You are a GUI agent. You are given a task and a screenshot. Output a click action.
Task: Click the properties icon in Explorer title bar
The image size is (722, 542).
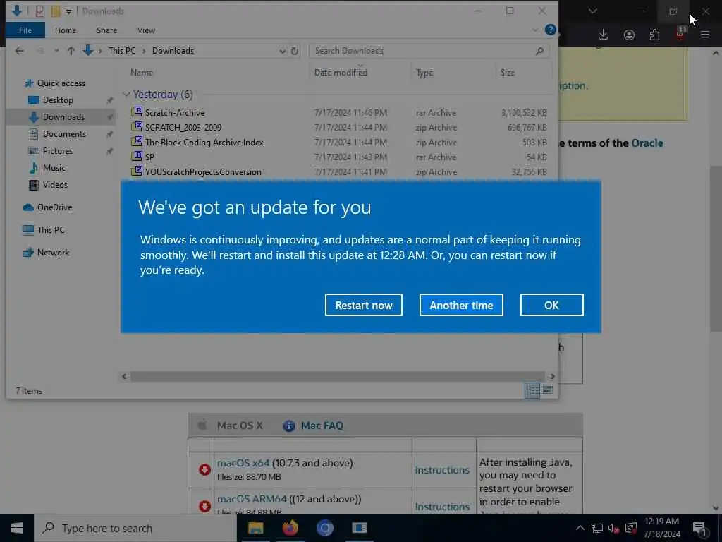click(39, 11)
